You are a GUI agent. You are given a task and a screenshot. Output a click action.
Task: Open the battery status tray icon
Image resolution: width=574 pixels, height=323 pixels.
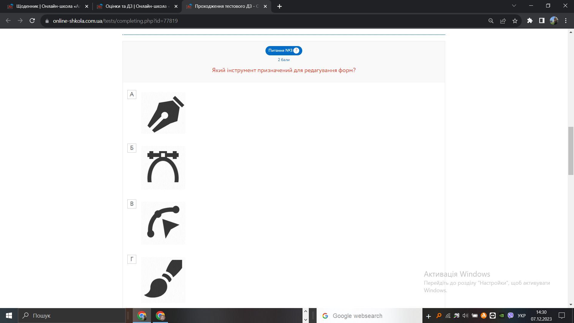point(474,316)
